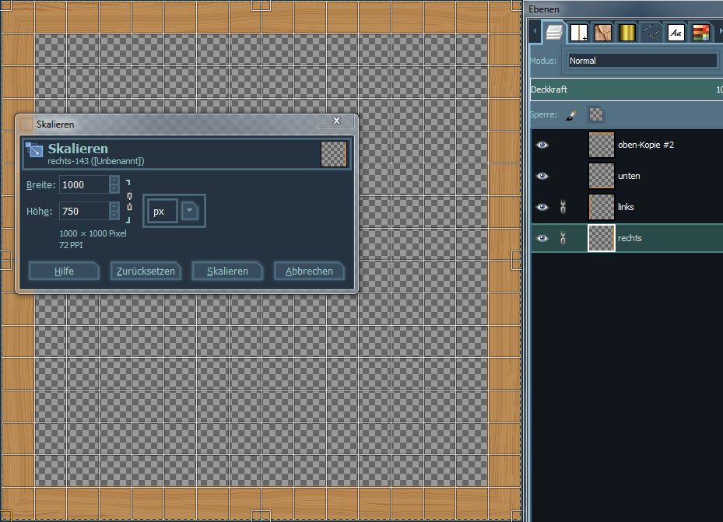Select the Paths tab icon
This screenshot has height=522, width=723.
(x=652, y=33)
